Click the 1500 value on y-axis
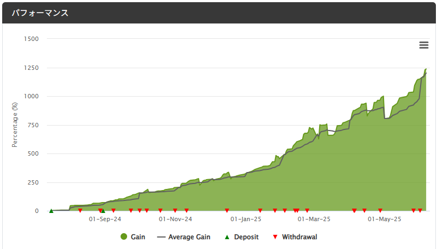The image size is (437, 249). pos(31,39)
